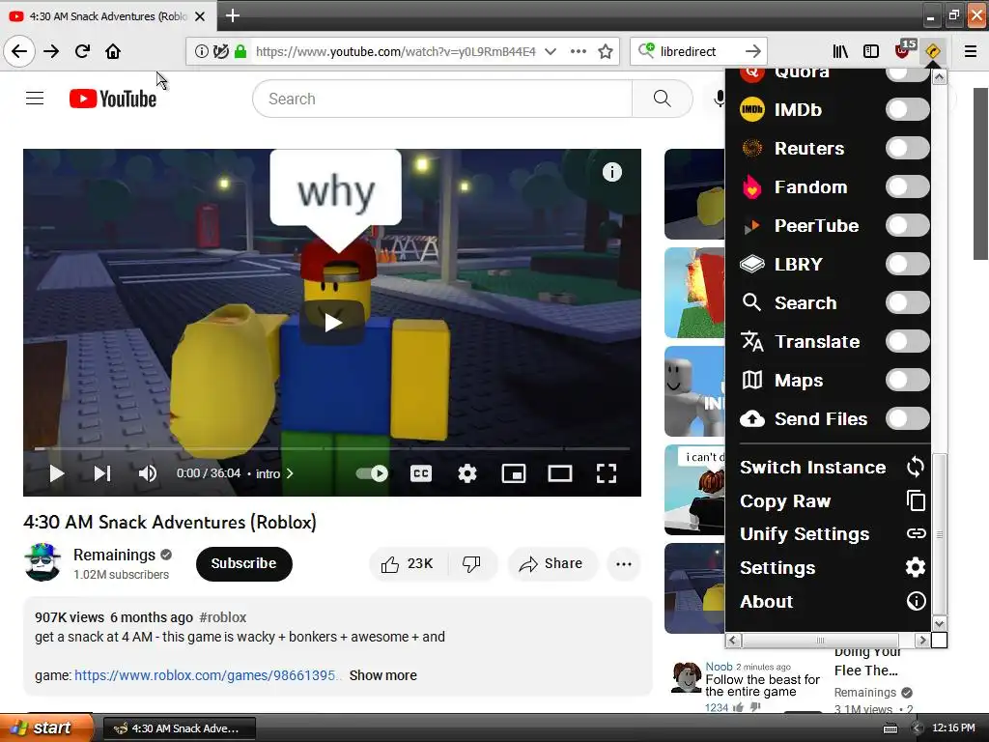This screenshot has width=989, height=742.
Task: Click the green padlock connection icon
Action: pos(240,51)
